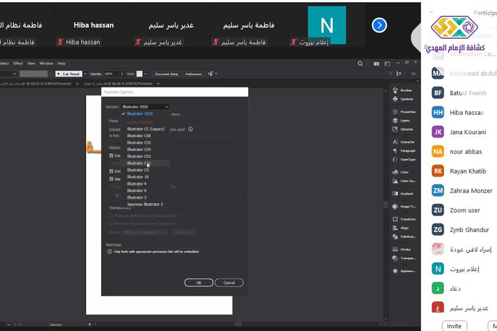
Task: Open the Brushes panel icon
Action: coord(395,90)
